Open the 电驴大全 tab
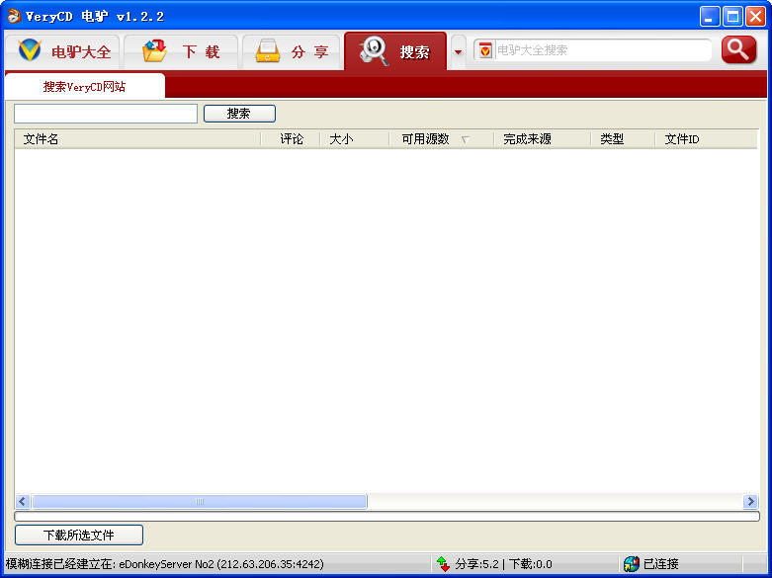 tap(63, 52)
